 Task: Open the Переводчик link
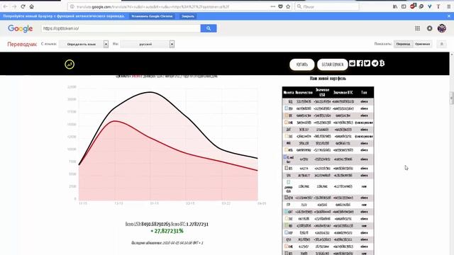click(22, 44)
